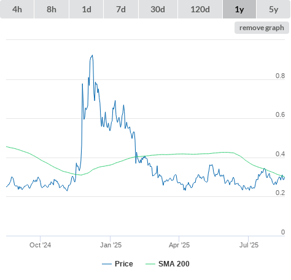The image size is (291, 280).
Task: Select the 4h time range tab
Action: (17, 9)
